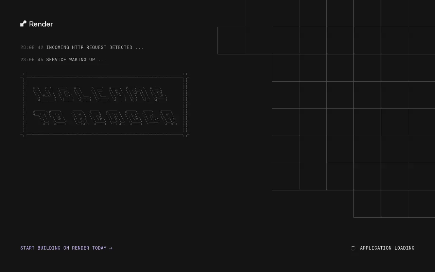435x272 pixels.
Task: Click the loading spinner icon
Action: [x=353, y=248]
